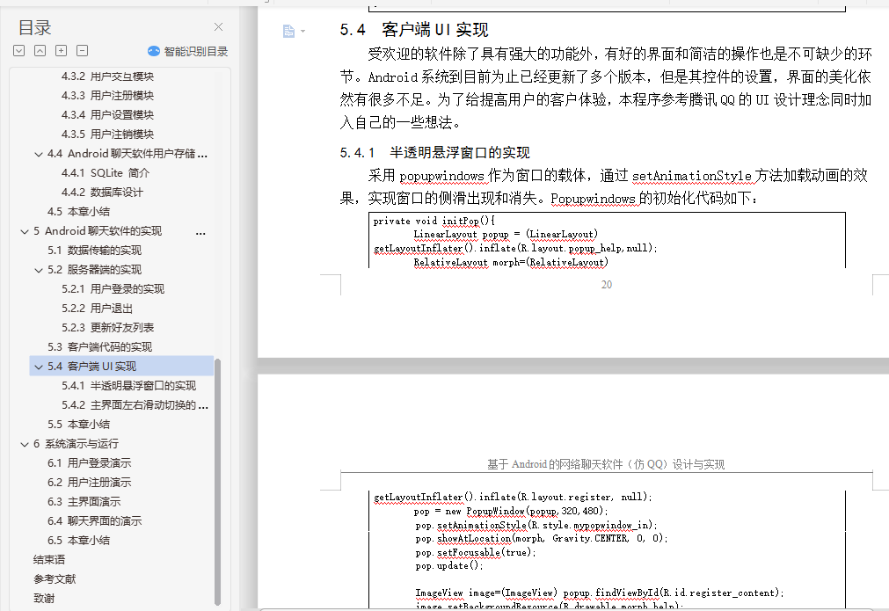Jump to 4.5 本章小结
The width and height of the screenshot is (889, 611).
pos(79,211)
